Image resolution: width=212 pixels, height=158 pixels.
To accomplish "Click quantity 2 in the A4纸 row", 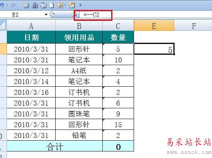I will click(x=118, y=71).
